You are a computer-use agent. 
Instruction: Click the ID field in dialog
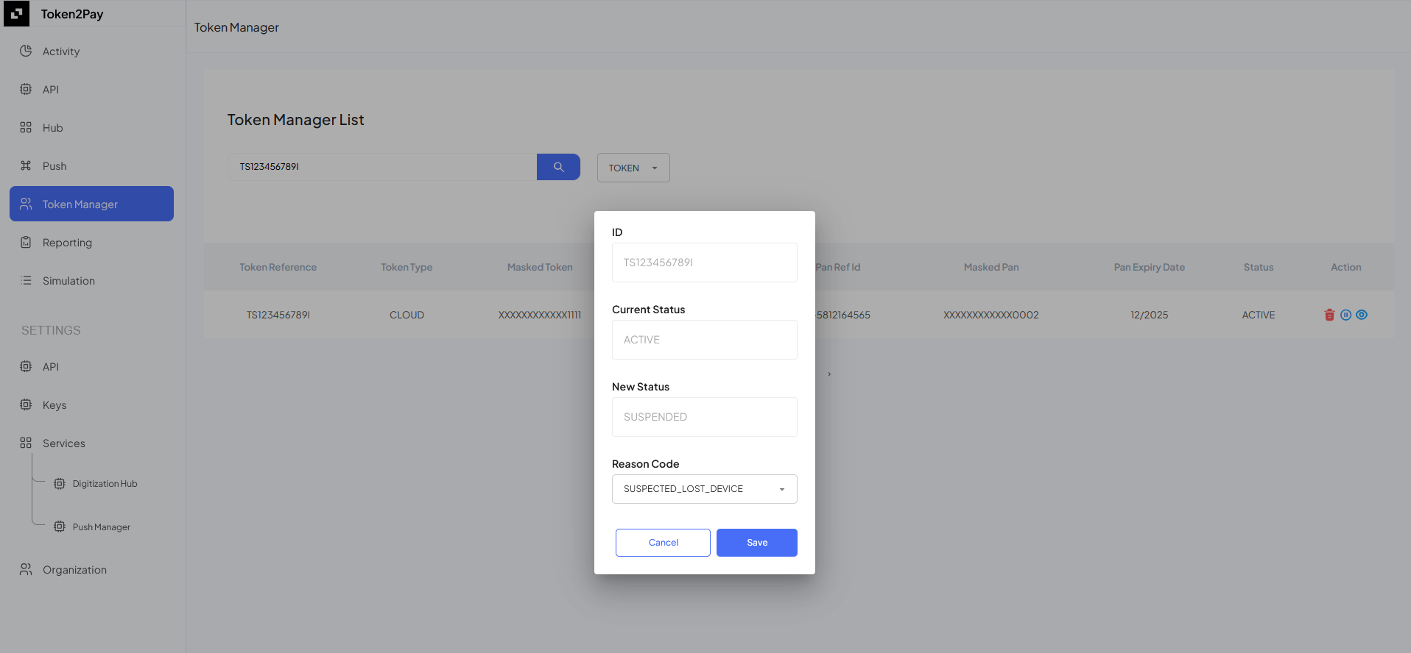coord(704,263)
